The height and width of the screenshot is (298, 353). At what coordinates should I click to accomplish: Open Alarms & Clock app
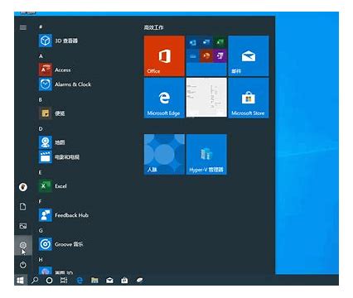point(65,84)
